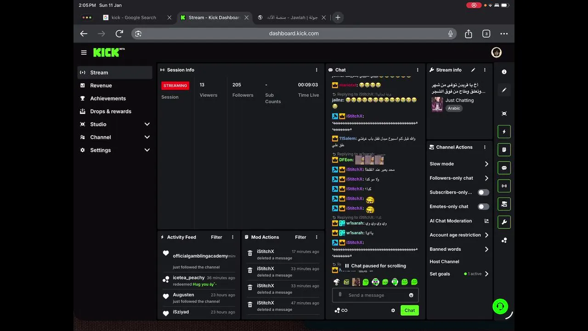The image size is (588, 331).
Task: Expand Account age restriction options
Action: (x=486, y=235)
